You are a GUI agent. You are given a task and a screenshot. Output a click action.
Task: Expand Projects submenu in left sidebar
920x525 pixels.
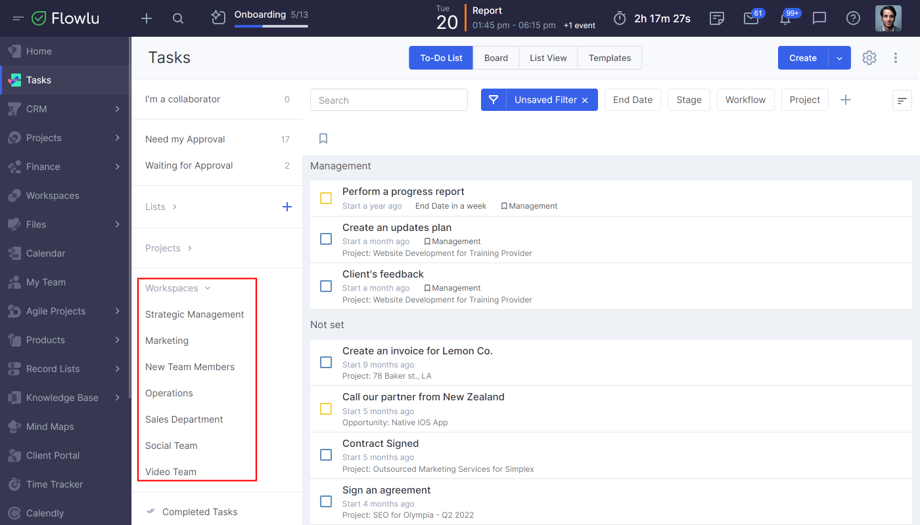point(117,138)
